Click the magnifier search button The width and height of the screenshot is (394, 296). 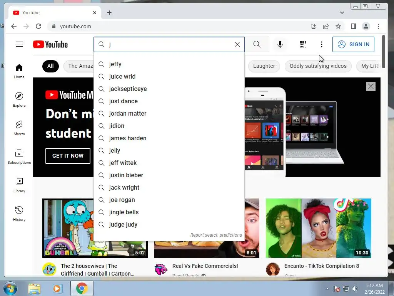pos(257,44)
